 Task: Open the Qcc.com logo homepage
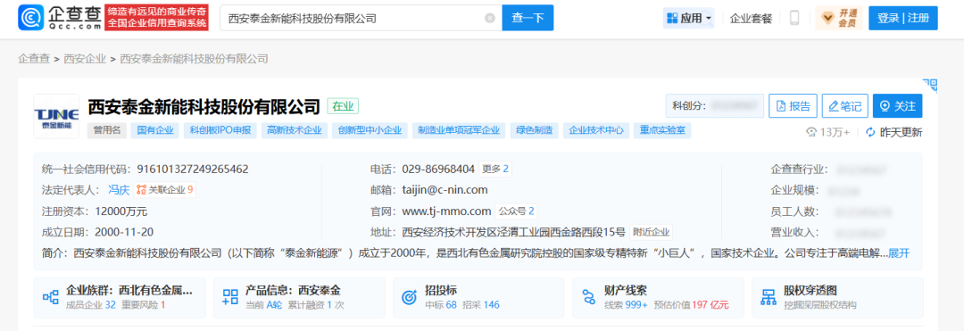(59, 18)
